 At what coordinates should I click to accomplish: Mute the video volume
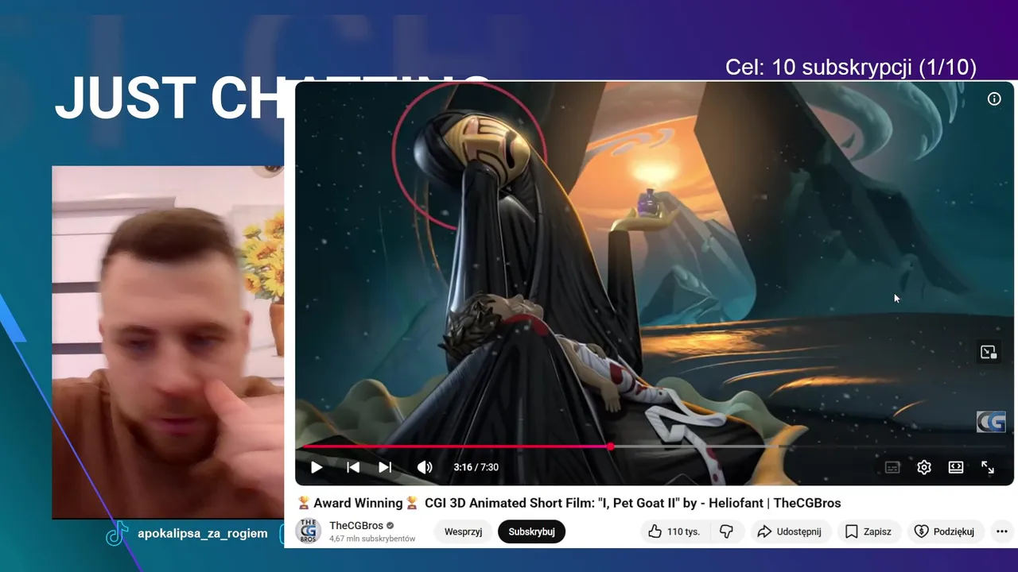[x=425, y=467]
